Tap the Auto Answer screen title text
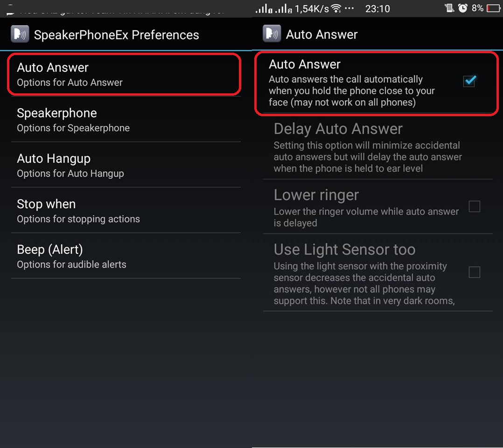 322,35
